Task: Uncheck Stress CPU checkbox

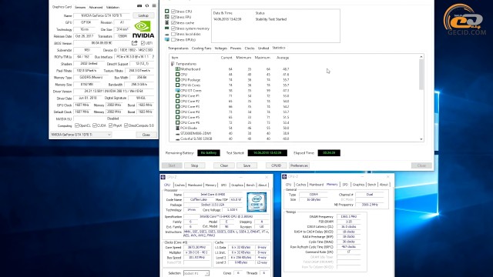Action: point(173,12)
